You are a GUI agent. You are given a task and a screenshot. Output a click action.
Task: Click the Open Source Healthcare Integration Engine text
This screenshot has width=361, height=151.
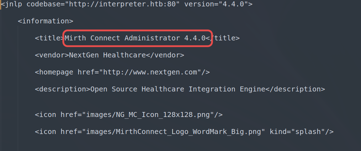coord(178,89)
